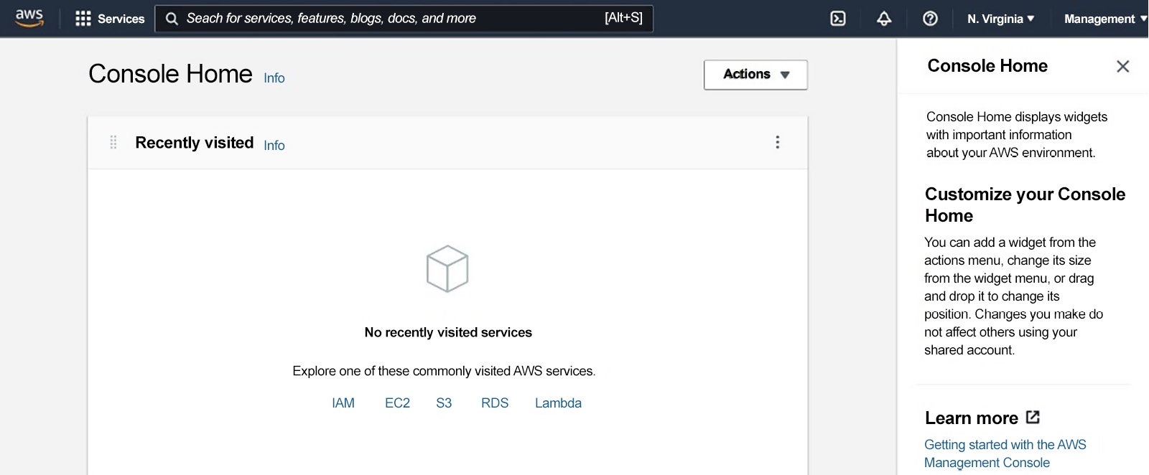Click the Recently visited heading

(x=195, y=143)
